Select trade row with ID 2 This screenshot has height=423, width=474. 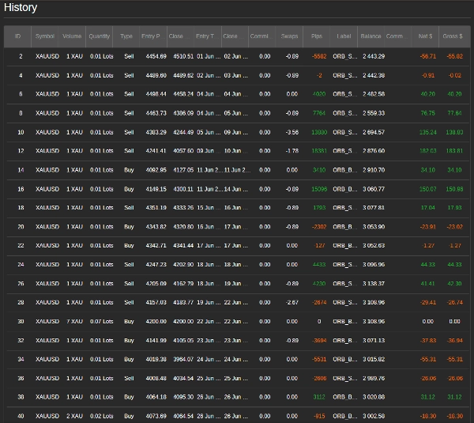point(237,57)
